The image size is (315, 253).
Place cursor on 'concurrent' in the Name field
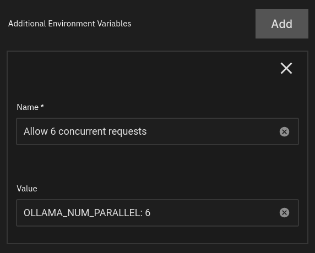click(82, 131)
